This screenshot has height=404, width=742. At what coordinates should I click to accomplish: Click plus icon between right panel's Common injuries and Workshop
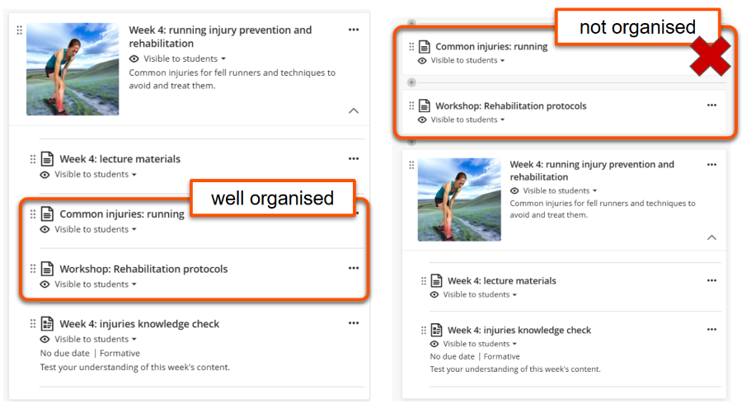click(x=412, y=82)
